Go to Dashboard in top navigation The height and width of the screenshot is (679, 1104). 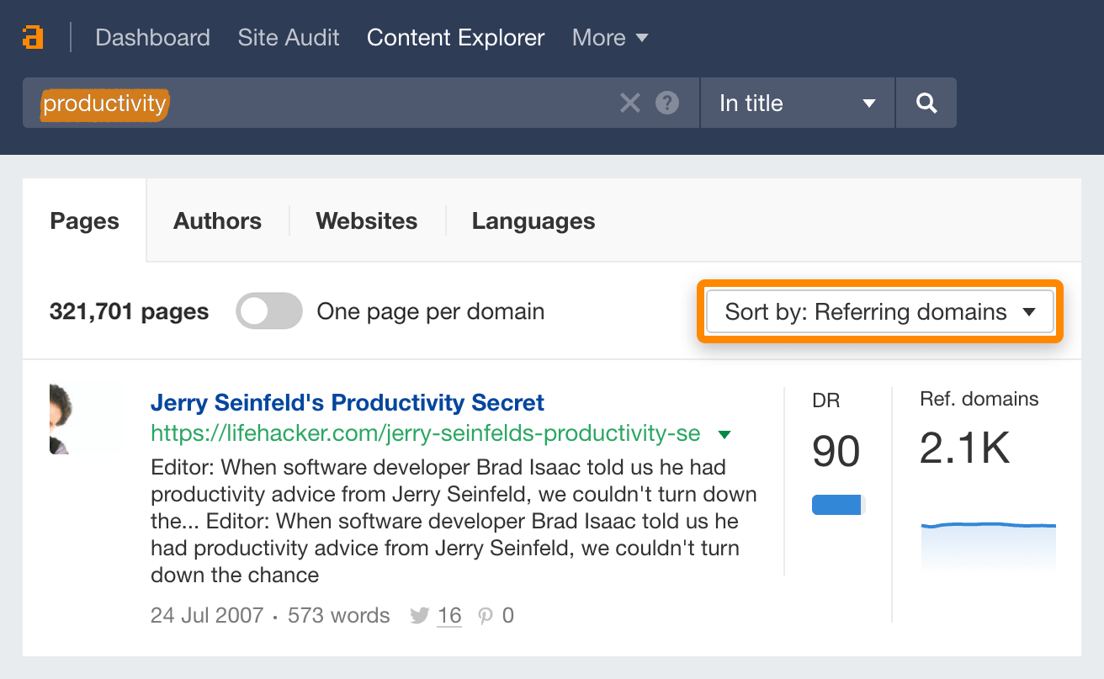click(x=152, y=38)
